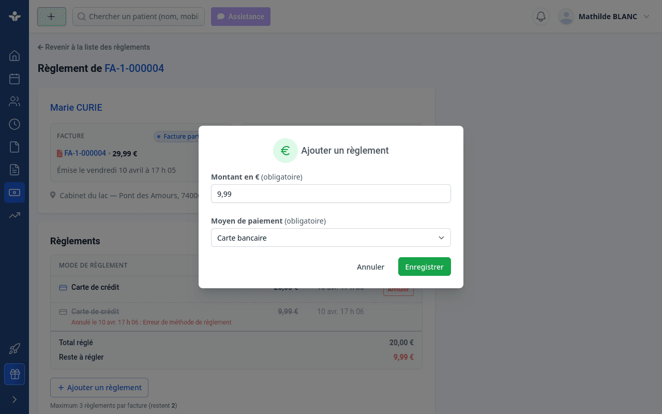Image resolution: width=662 pixels, height=414 pixels.
Task: Open the calendar icon in sidebar
Action: click(x=14, y=79)
